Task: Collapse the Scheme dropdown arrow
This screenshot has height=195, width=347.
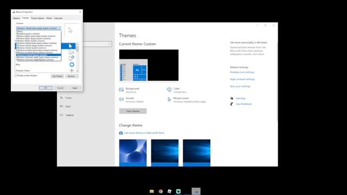Action: coord(59,28)
